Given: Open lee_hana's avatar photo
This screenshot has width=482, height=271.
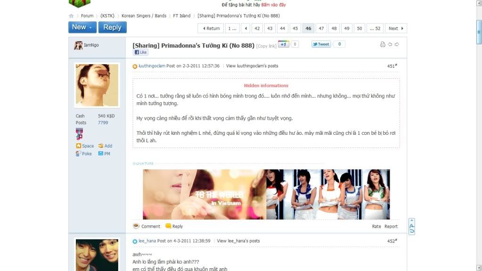Looking at the screenshot, I should [97, 255].
